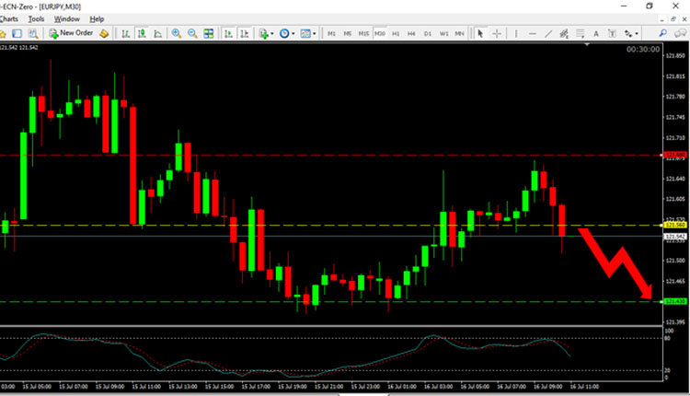
Task: Click the yellow 121.568 price level label
Action: click(673, 225)
